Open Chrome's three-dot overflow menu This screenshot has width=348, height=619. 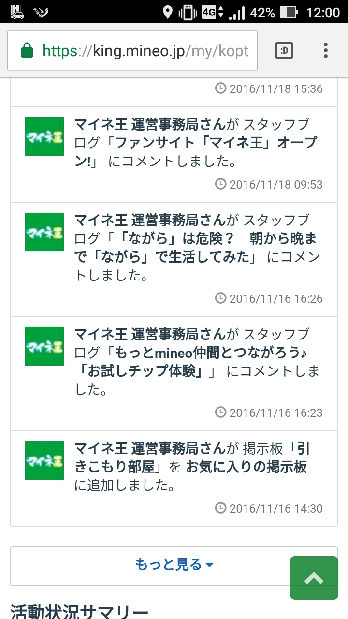[x=326, y=50]
